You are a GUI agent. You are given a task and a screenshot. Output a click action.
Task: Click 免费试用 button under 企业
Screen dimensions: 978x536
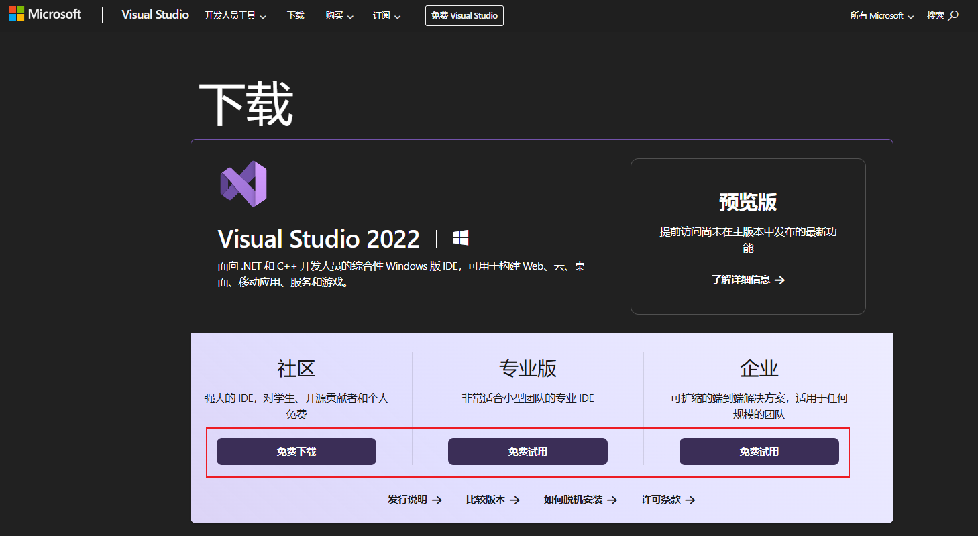(759, 451)
